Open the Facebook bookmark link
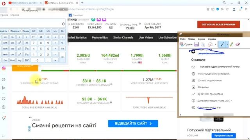Image resolution: width=250 pixels, height=140 pixels. coord(76,15)
